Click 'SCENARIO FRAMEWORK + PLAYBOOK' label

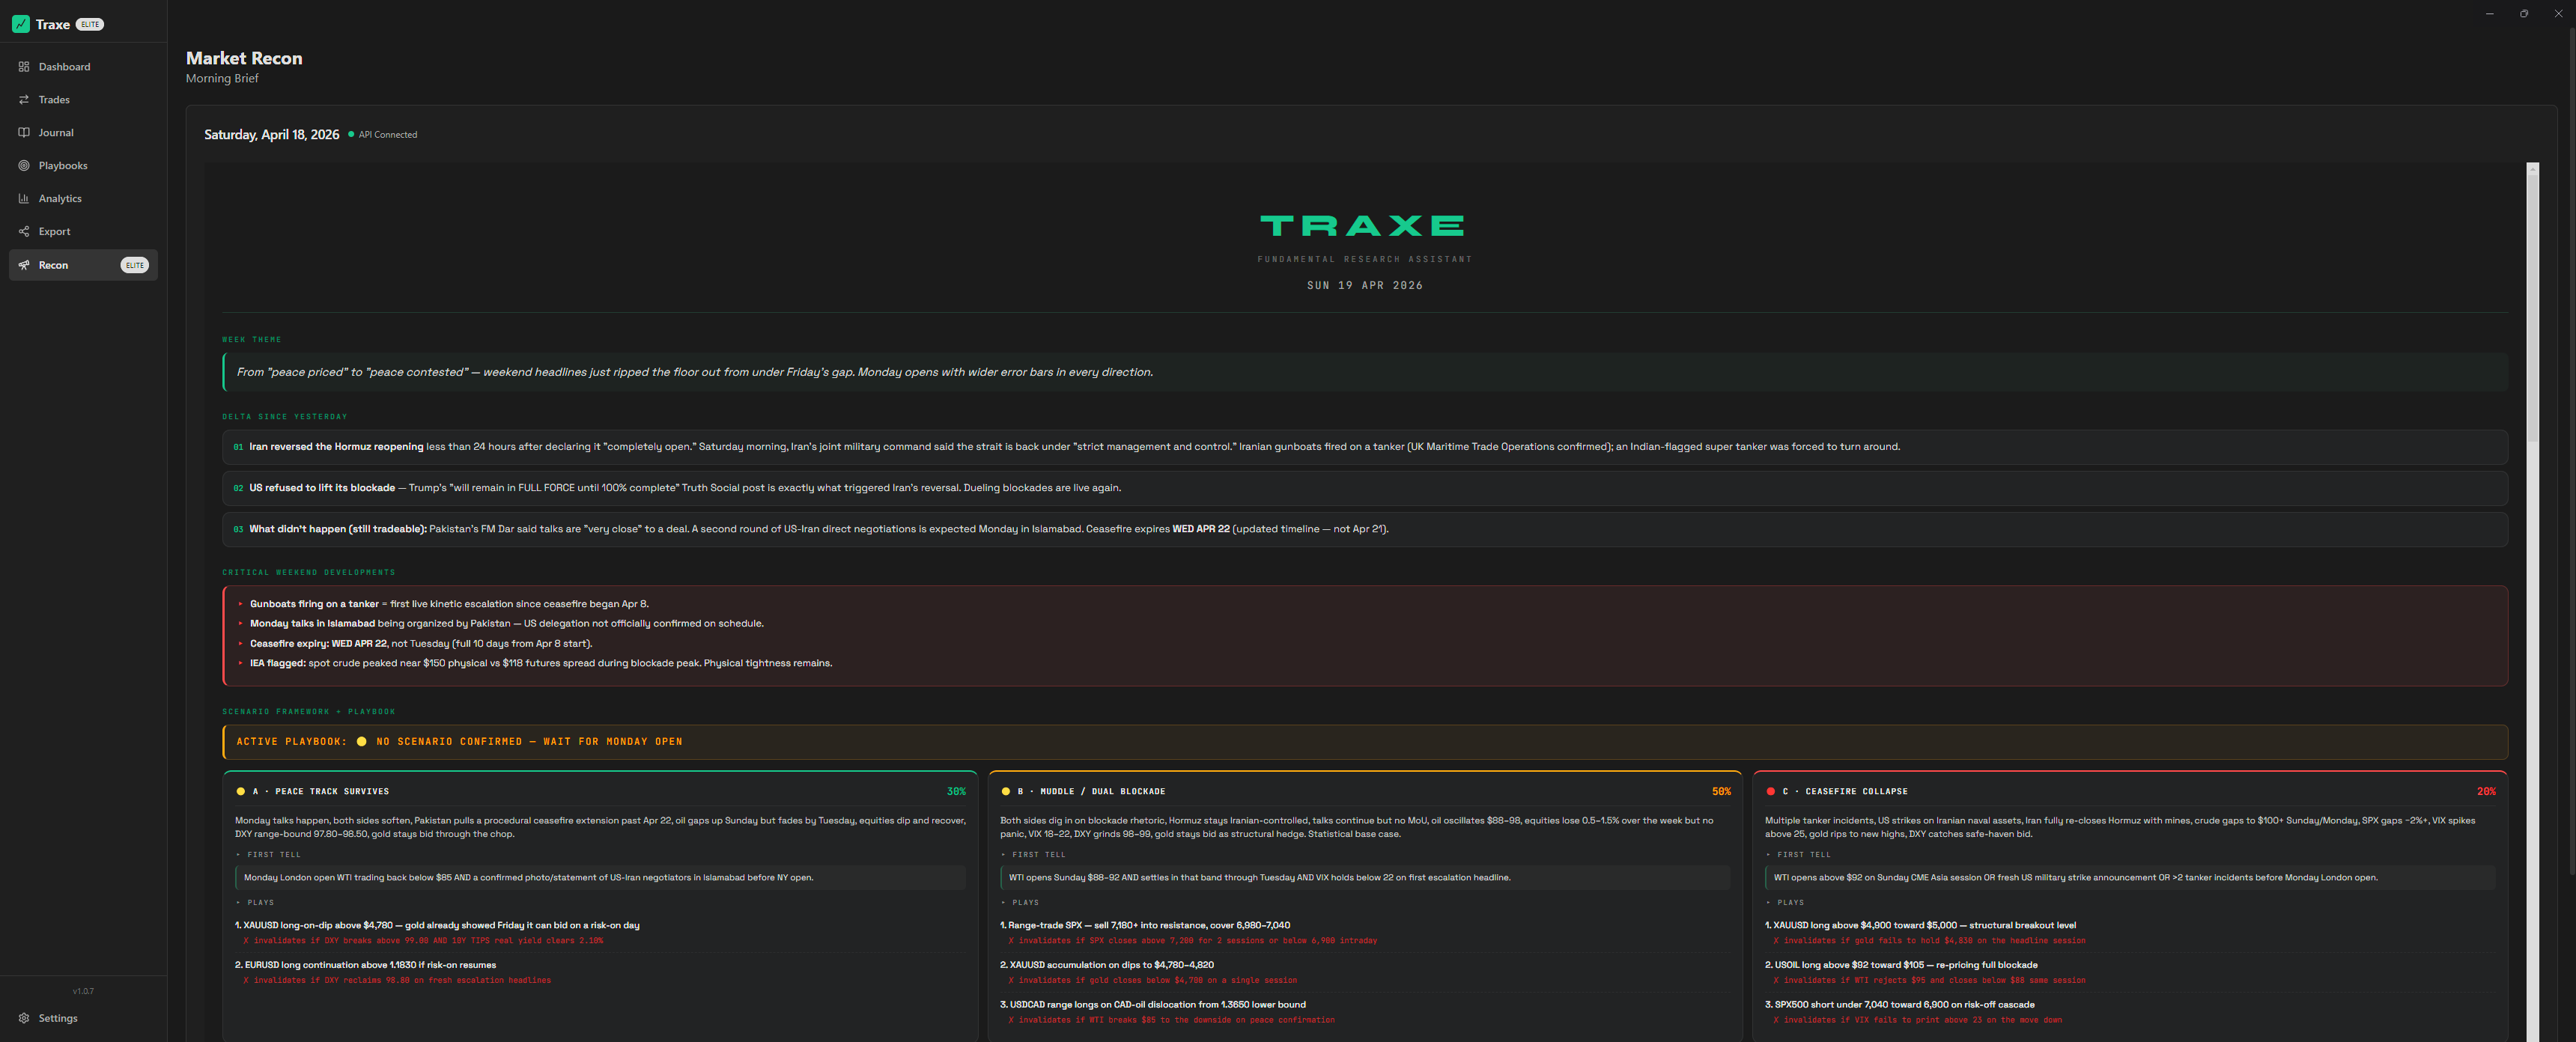[x=309, y=712]
